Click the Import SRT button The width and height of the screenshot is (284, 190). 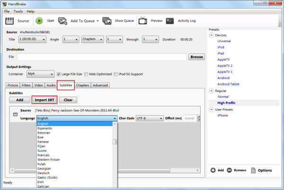(x=44, y=100)
